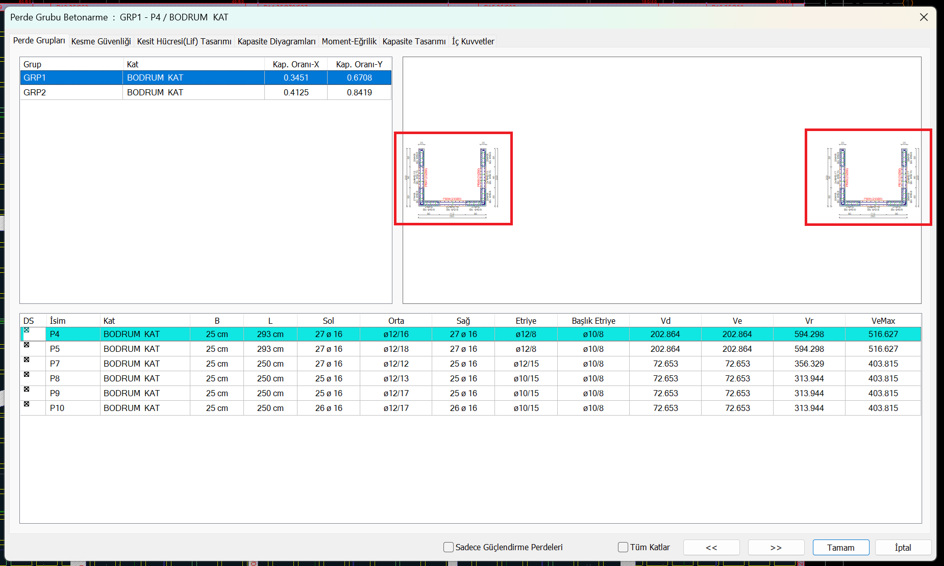The height and width of the screenshot is (566, 944).
Task: Open the Moment-Eğrilik tab
Action: tap(349, 41)
